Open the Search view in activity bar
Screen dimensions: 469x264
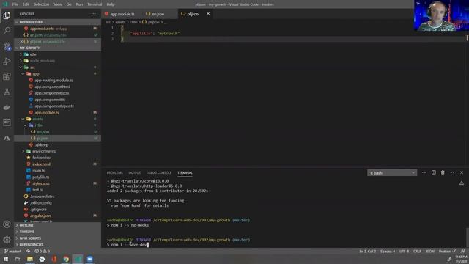7,31
